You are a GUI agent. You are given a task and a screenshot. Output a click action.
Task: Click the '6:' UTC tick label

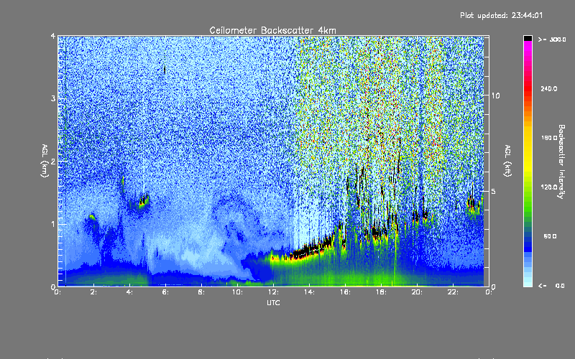pyautogui.click(x=165, y=292)
